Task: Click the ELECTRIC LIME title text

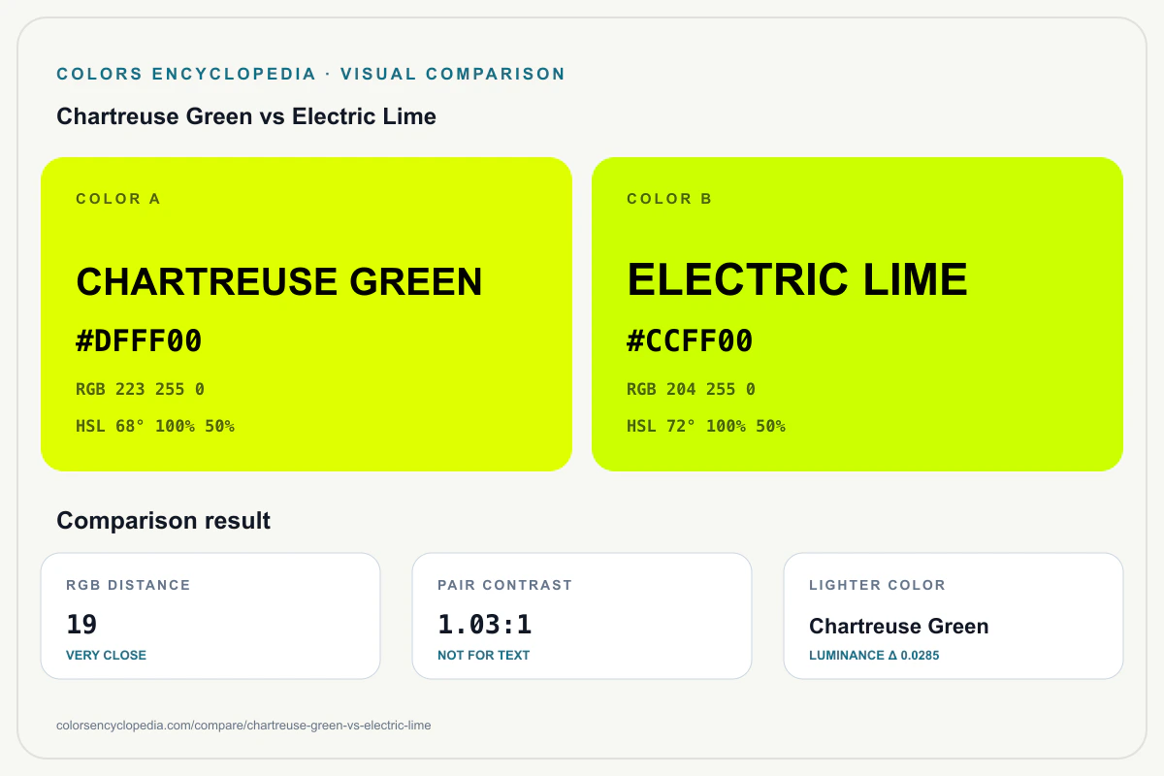Action: coord(797,279)
